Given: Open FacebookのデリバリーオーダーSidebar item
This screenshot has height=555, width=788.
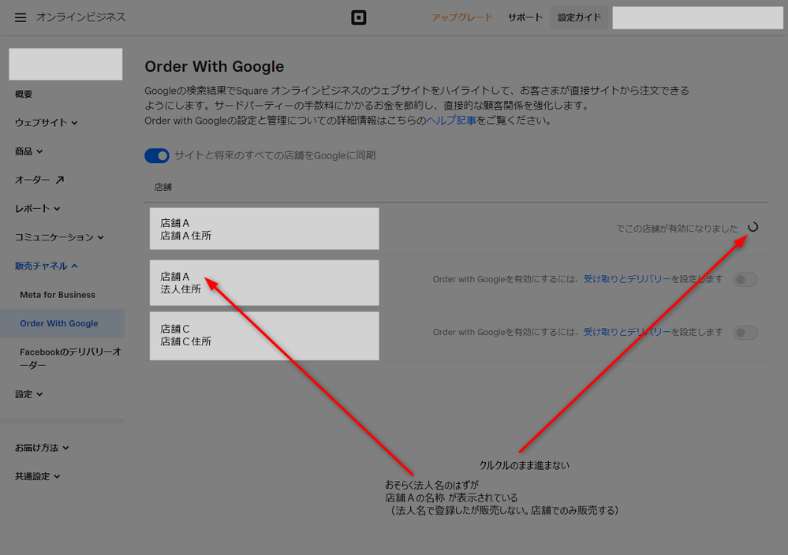Looking at the screenshot, I should click(x=69, y=359).
